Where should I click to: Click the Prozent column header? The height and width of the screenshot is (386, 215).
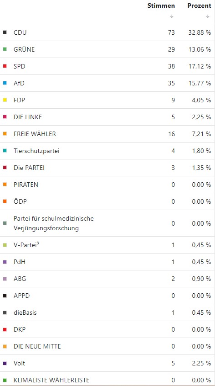coord(200,5)
